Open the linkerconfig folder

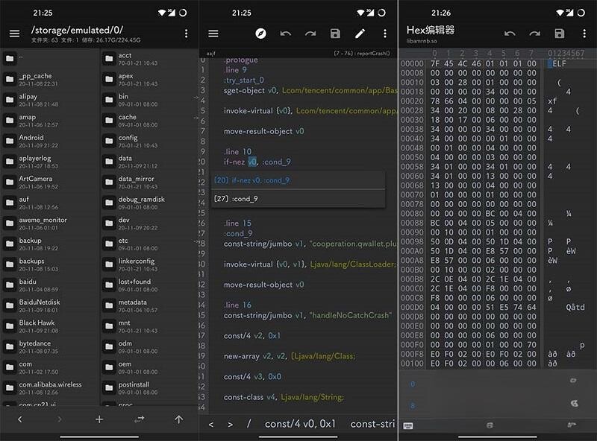click(x=149, y=264)
